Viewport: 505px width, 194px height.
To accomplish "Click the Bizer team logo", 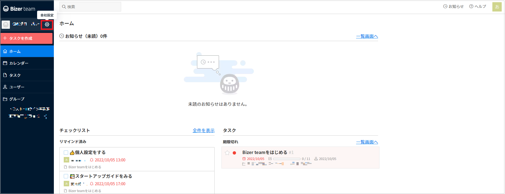I will 19,9.
